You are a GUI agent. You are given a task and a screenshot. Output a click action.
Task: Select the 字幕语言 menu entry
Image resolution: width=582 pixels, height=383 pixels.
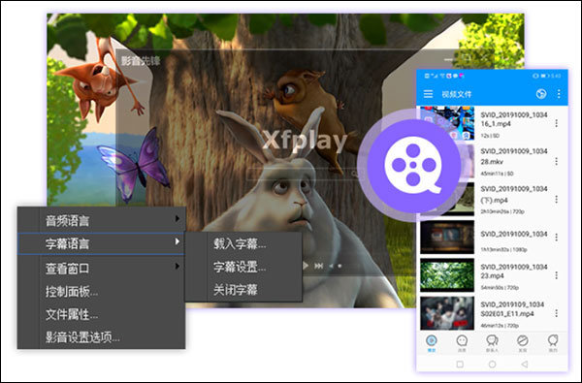tap(101, 243)
